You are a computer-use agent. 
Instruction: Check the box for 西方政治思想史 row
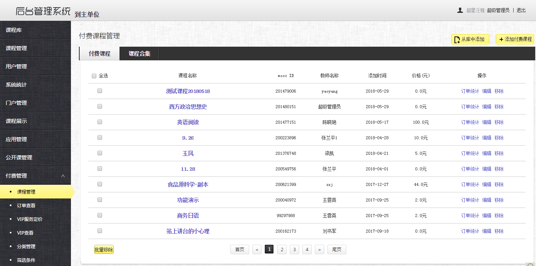100,107
